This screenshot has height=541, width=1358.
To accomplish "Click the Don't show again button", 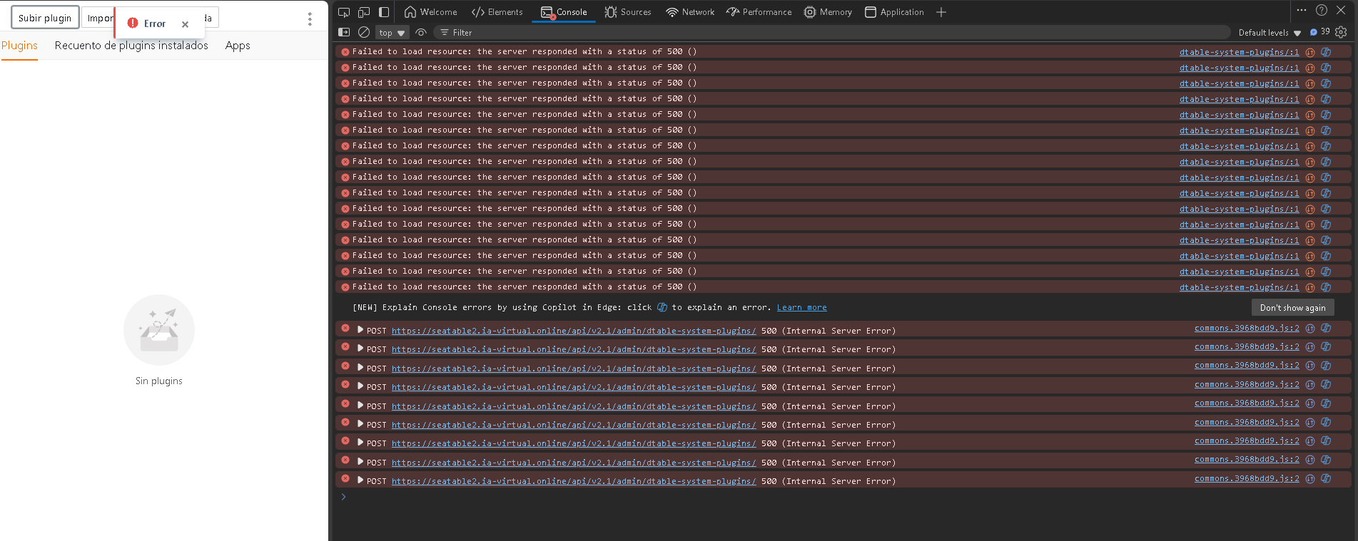I will tap(1292, 308).
